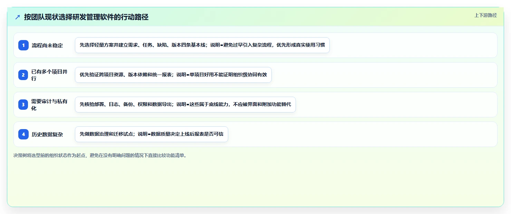Open the 优先验证跨项目资源 action box
This screenshot has width=511, height=214.
173,75
